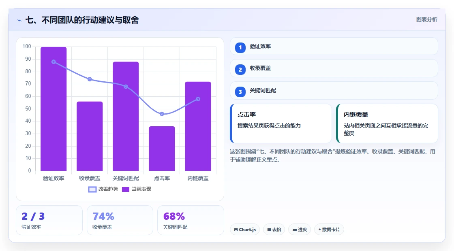This screenshot has width=454, height=251.
Task: Open the 内链覆盖 description card
Action: (x=387, y=123)
